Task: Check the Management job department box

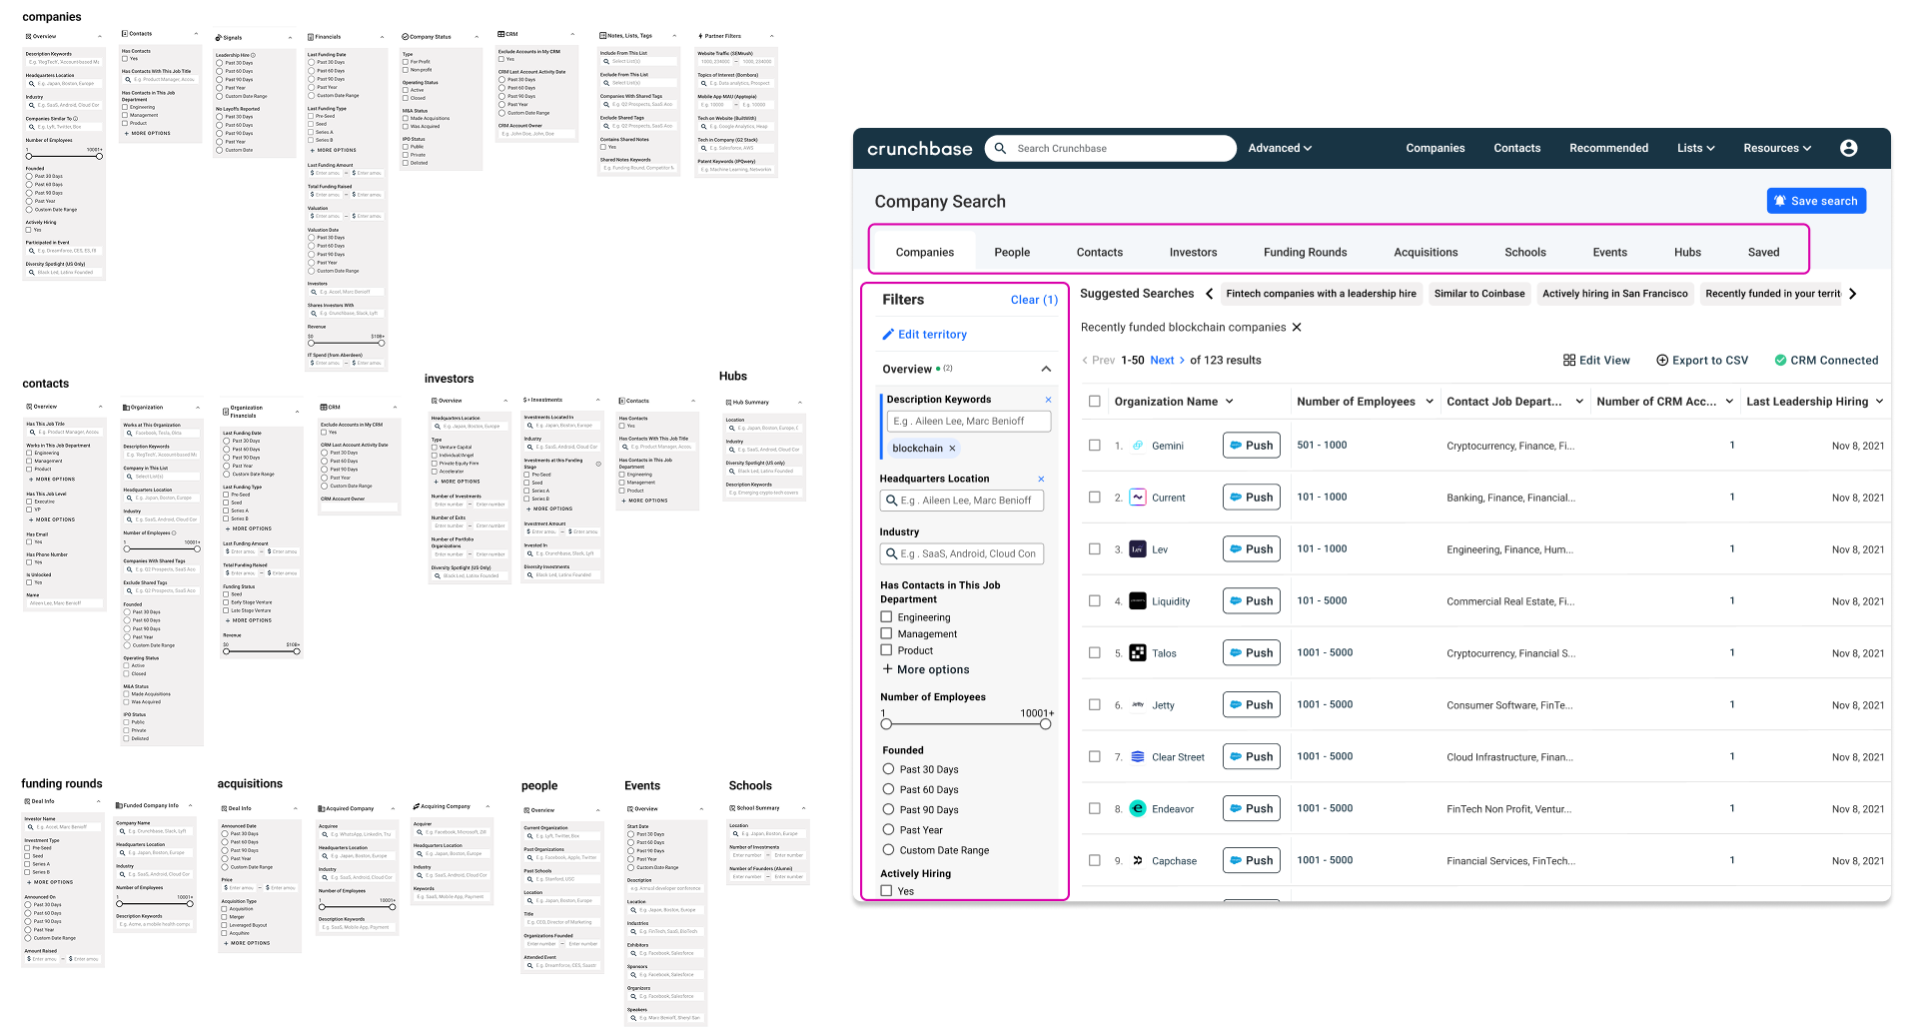Action: pos(886,633)
